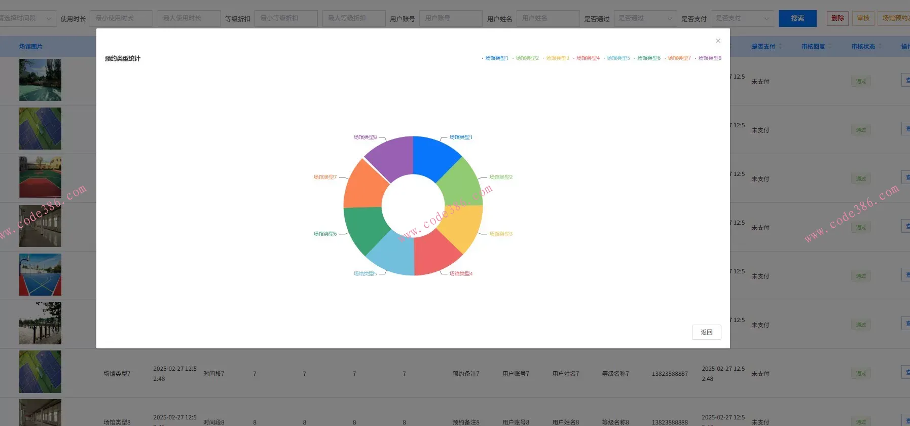Toggle the 场馆类型8 legend entry

(x=709, y=58)
